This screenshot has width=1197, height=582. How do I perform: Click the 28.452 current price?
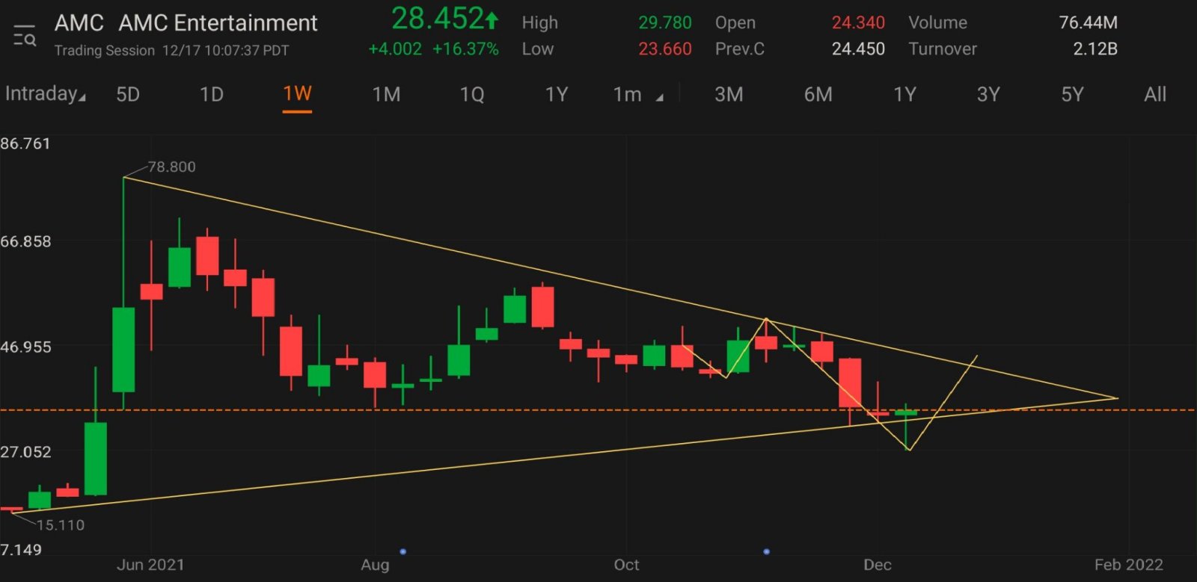coord(444,19)
